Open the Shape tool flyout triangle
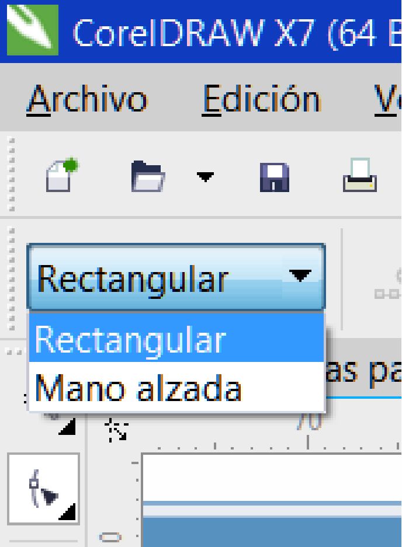This screenshot has height=547, width=402. 68,513
